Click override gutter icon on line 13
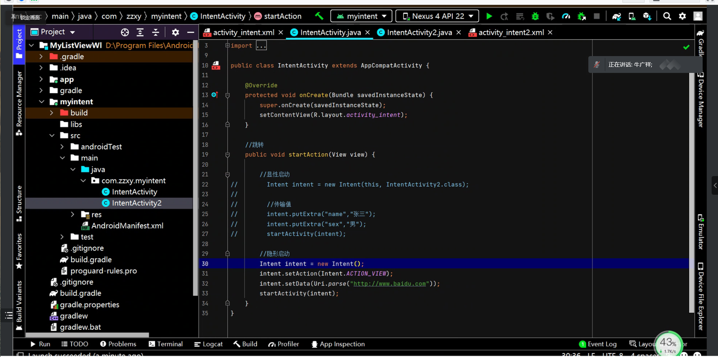The image size is (718, 357). coord(214,95)
